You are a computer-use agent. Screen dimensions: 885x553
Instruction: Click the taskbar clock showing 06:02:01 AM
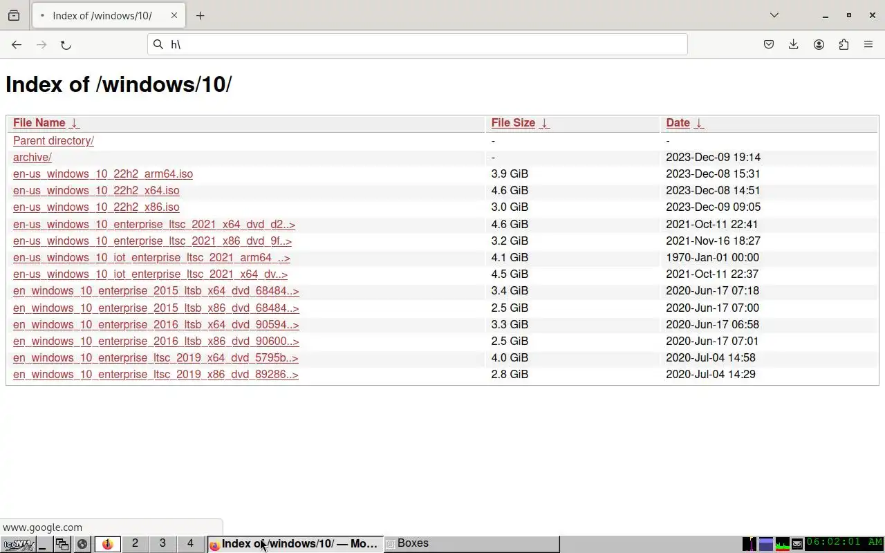[844, 543]
